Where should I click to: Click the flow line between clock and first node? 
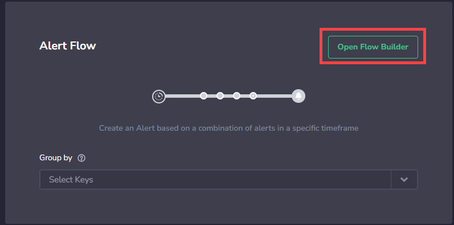click(183, 95)
